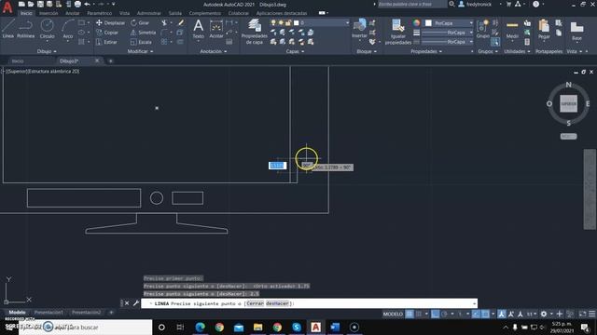Click the Girar (rotate) tool
The image size is (597, 335).
click(140, 22)
